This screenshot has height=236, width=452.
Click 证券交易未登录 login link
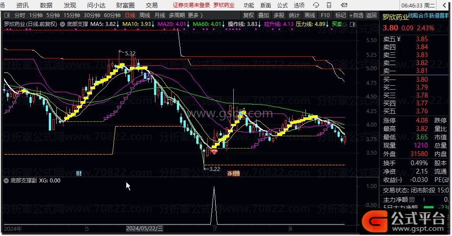coord(191,5)
